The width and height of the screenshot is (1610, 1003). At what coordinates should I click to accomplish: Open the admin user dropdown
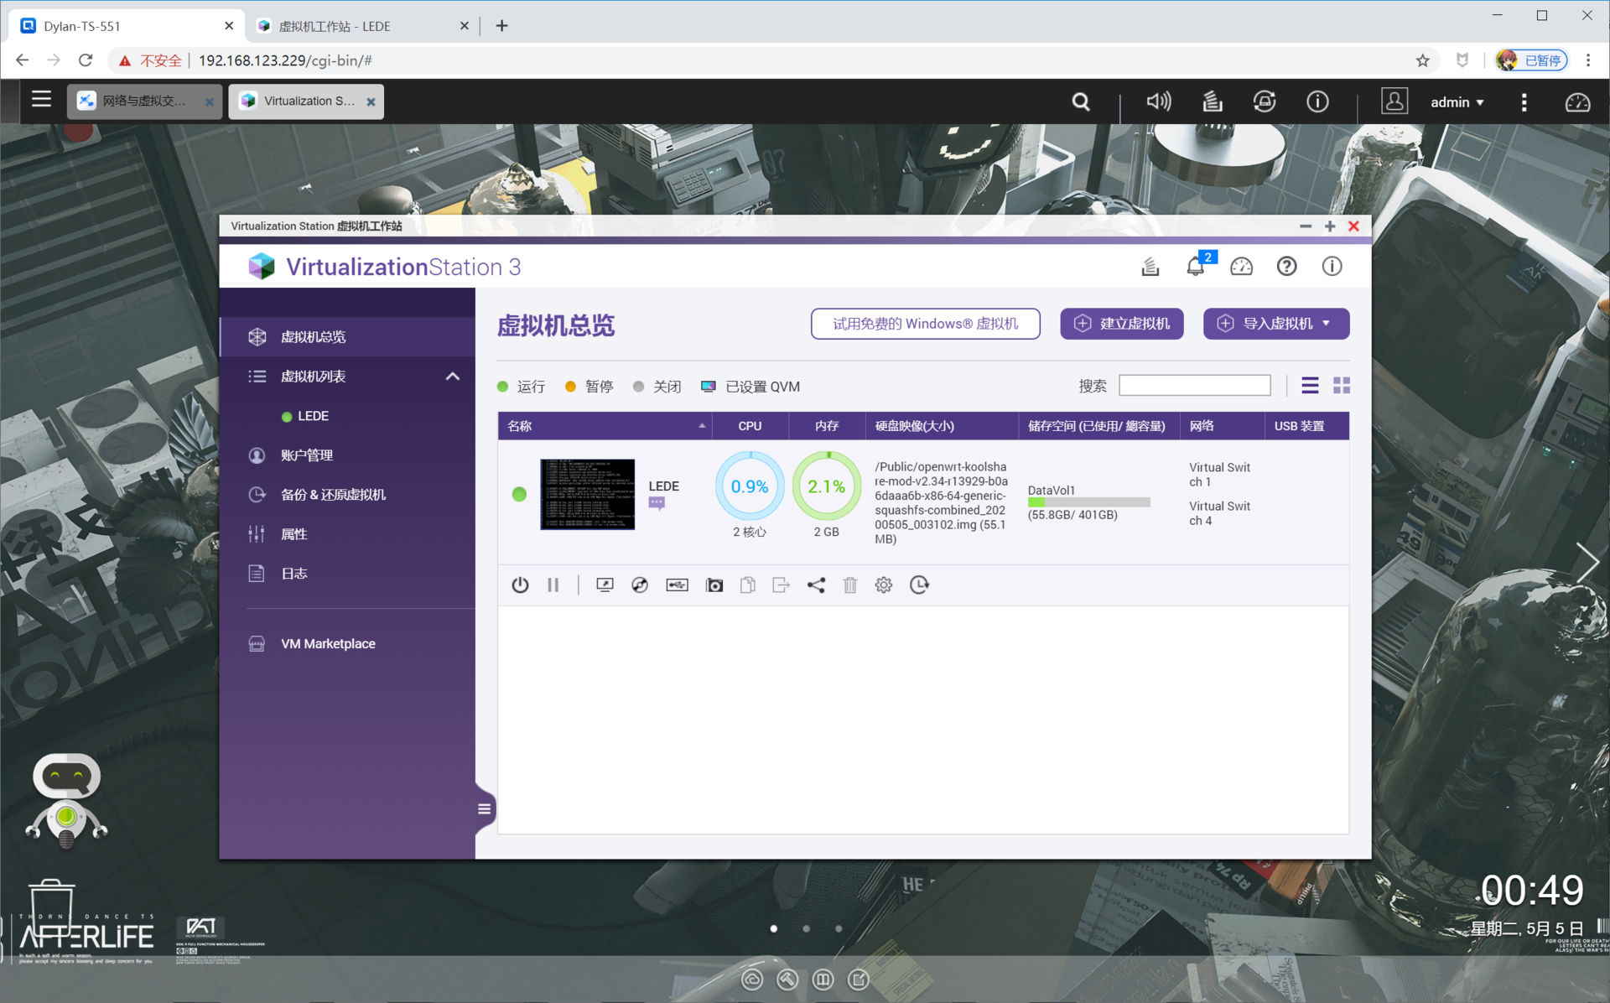[x=1457, y=101]
